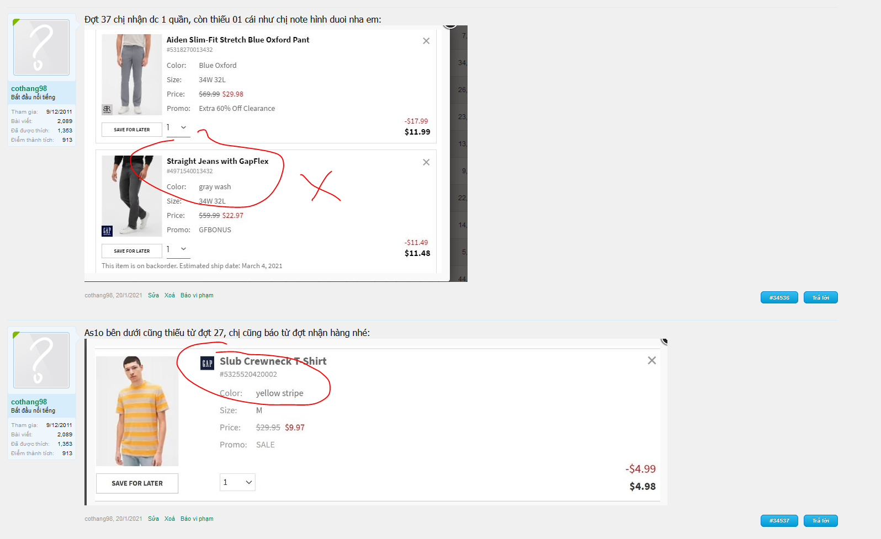Open post permalink #34536
881x539 pixels.
point(779,298)
